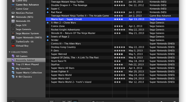Click the Feb 22, 2013 date cell
The width and height of the screenshot is (186, 102).
136,64
